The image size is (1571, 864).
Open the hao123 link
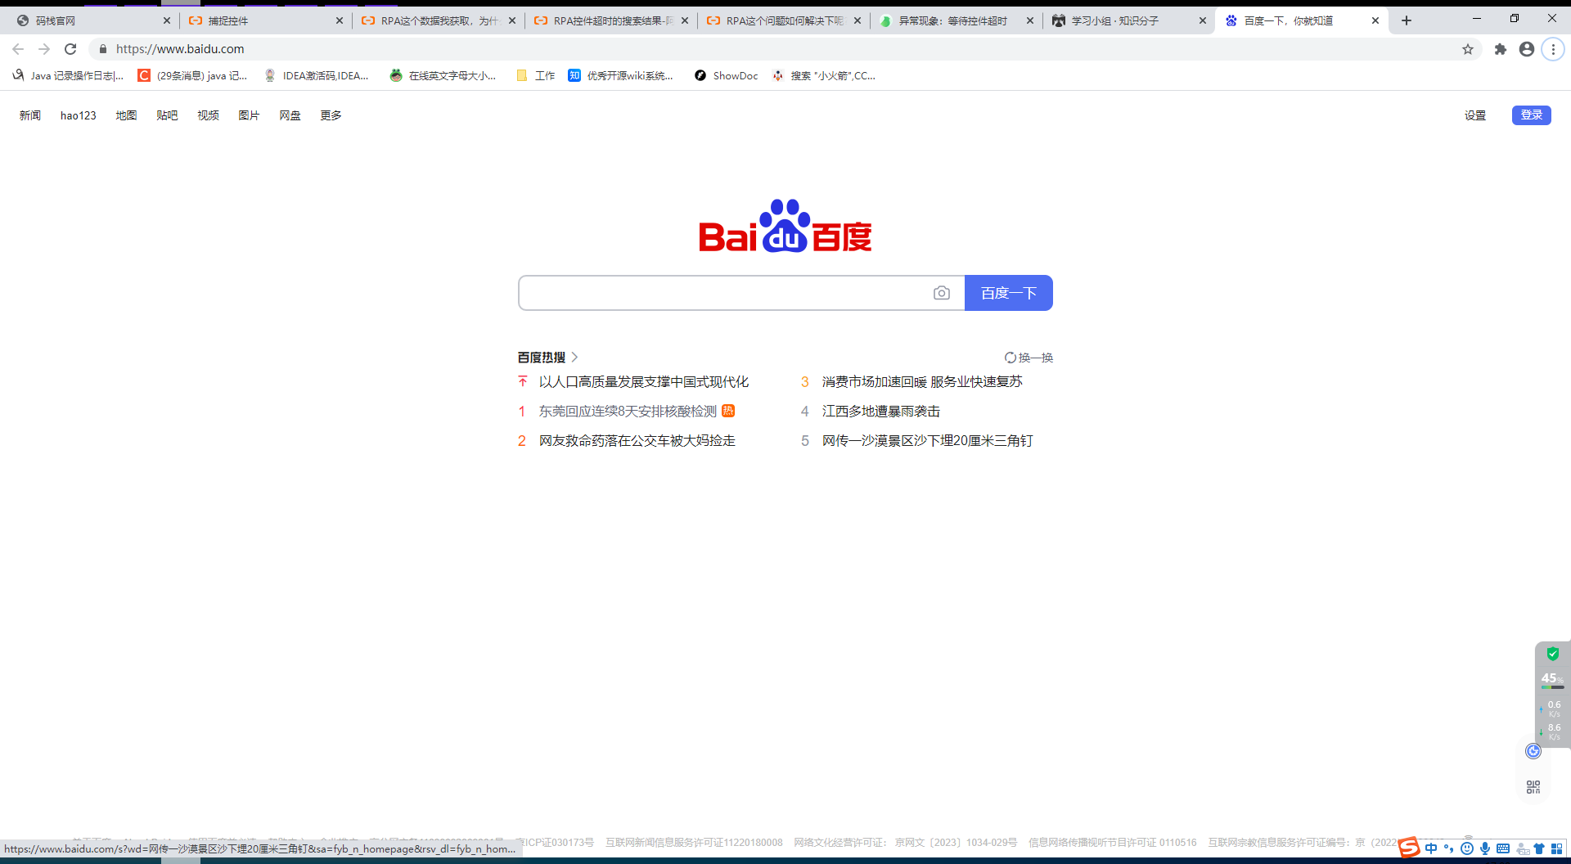pyautogui.click(x=79, y=115)
